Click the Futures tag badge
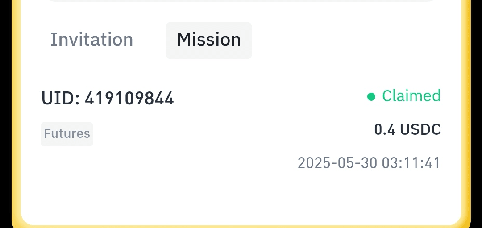482x228 pixels. pos(66,134)
